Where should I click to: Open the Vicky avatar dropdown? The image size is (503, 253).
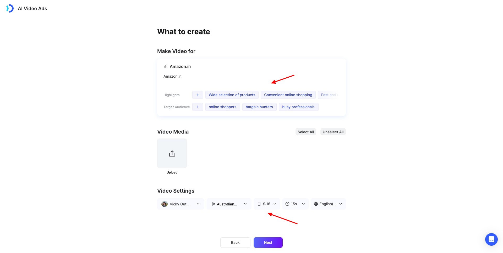tap(198, 204)
